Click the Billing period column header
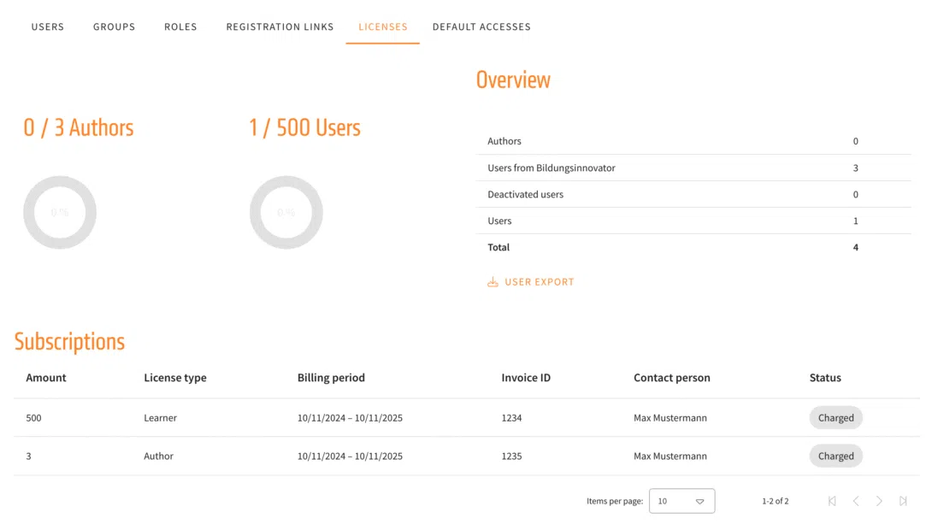 331,378
